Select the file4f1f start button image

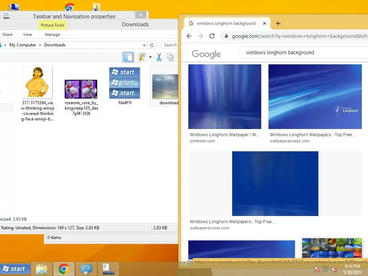125,86
